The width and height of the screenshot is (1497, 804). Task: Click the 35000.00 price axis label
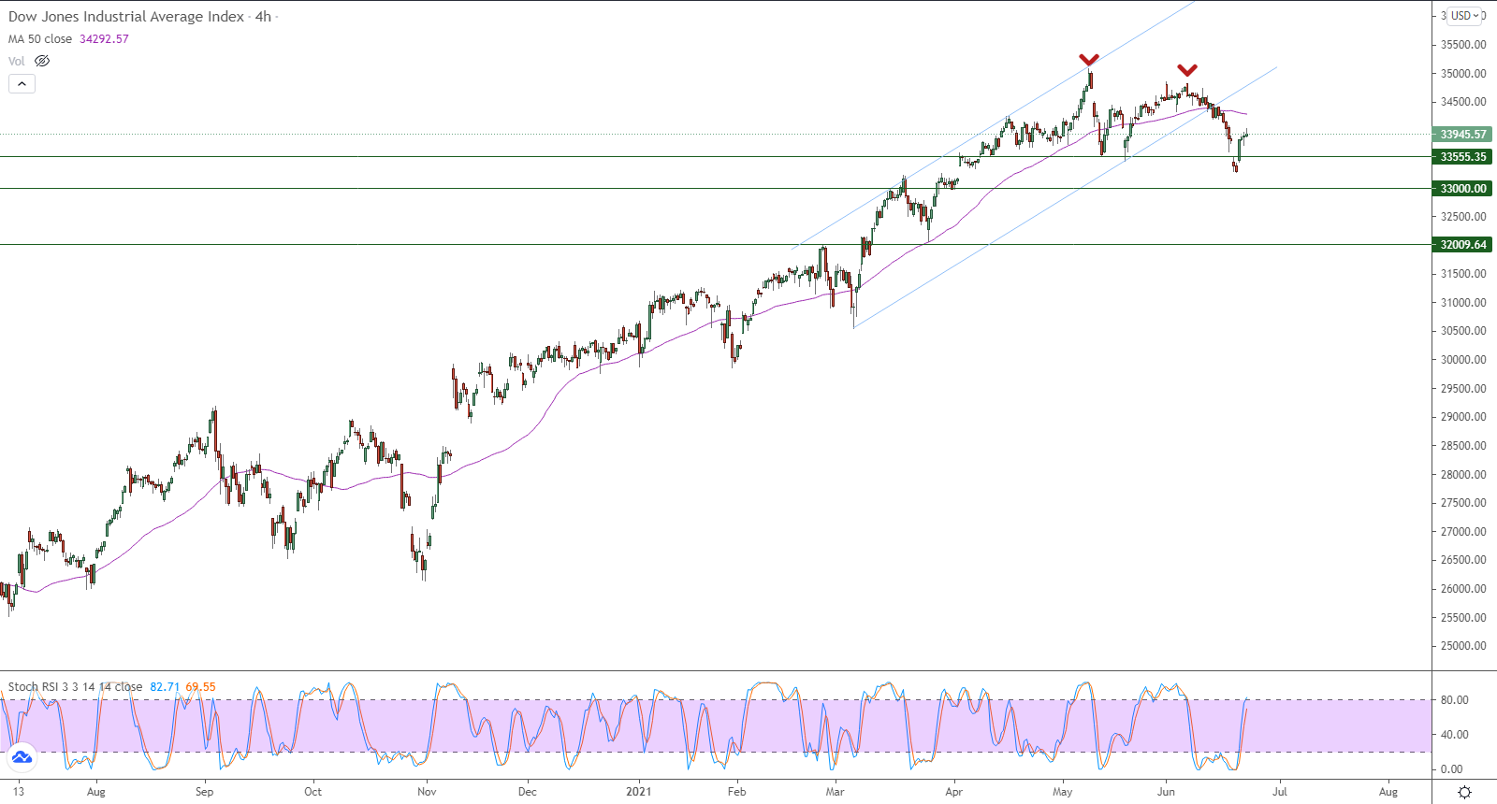pos(1463,74)
